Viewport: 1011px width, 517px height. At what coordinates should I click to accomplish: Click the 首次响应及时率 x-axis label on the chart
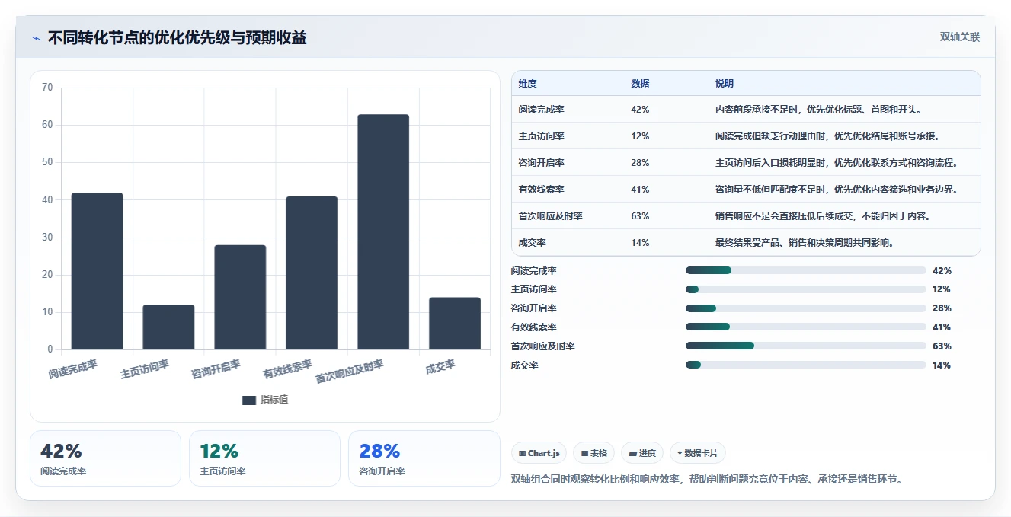pos(350,372)
